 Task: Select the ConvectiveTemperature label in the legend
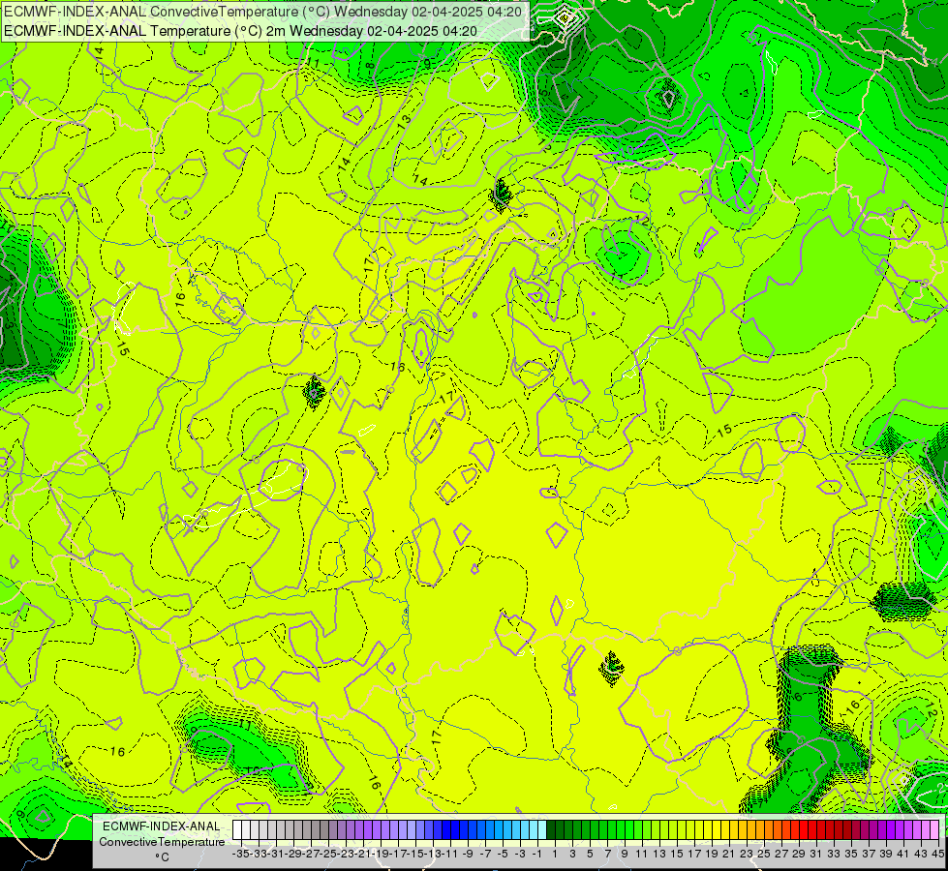[x=162, y=841]
